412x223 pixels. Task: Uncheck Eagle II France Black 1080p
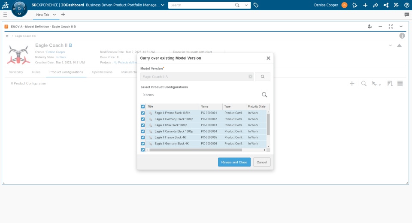point(143,113)
